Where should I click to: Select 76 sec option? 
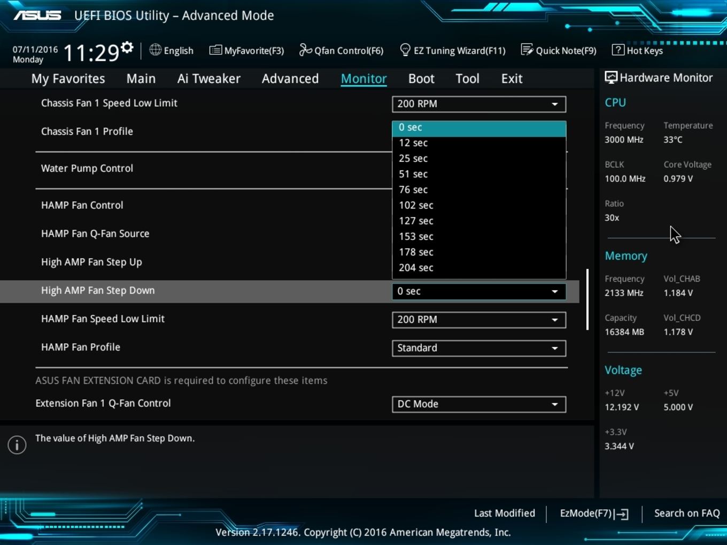pyautogui.click(x=479, y=190)
